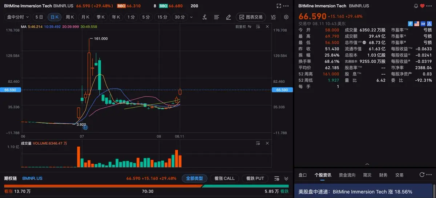Select the 月K monthly candlestick period
Screen dimensions: 436x198
tap(85, 17)
